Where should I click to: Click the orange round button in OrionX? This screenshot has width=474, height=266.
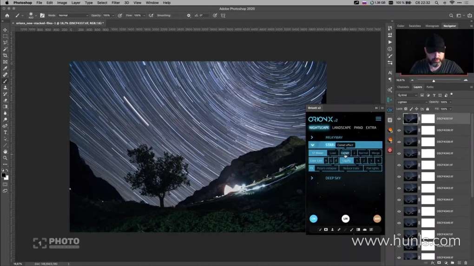coord(377,219)
